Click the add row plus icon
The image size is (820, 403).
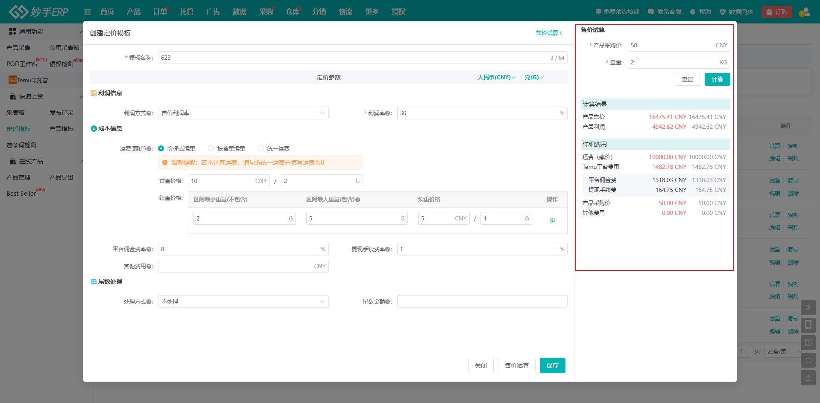(x=552, y=220)
